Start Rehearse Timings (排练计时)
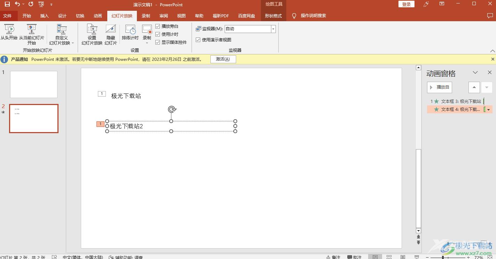The image size is (496, 259). pos(130,32)
